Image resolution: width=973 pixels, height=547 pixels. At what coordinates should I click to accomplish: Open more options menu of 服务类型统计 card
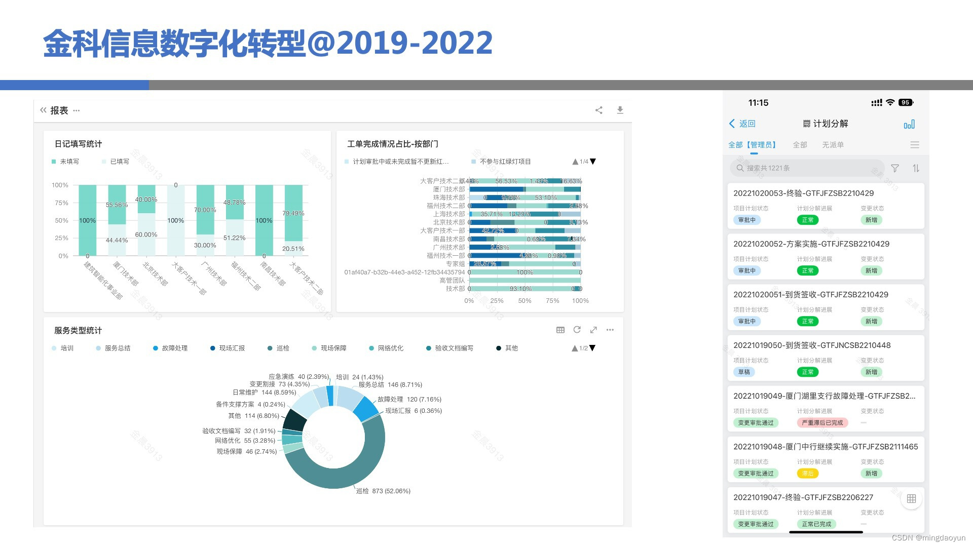tap(610, 330)
